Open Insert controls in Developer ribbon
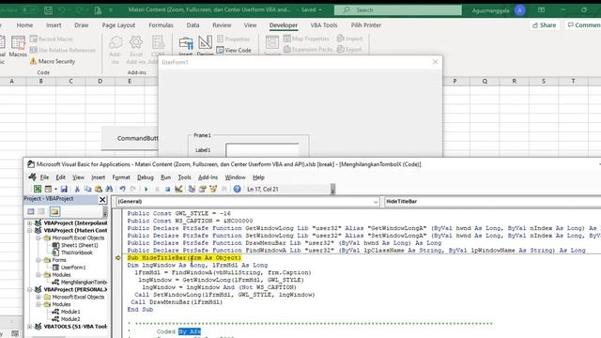Image resolution: width=601 pixels, height=338 pixels. 186,46
